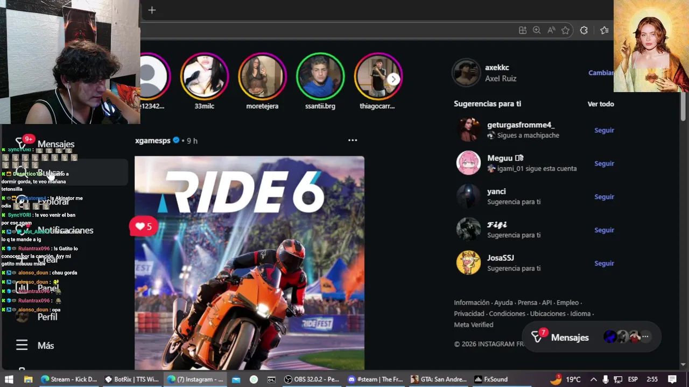This screenshot has width=689, height=387.
Task: Click API footer link
Action: (547, 303)
